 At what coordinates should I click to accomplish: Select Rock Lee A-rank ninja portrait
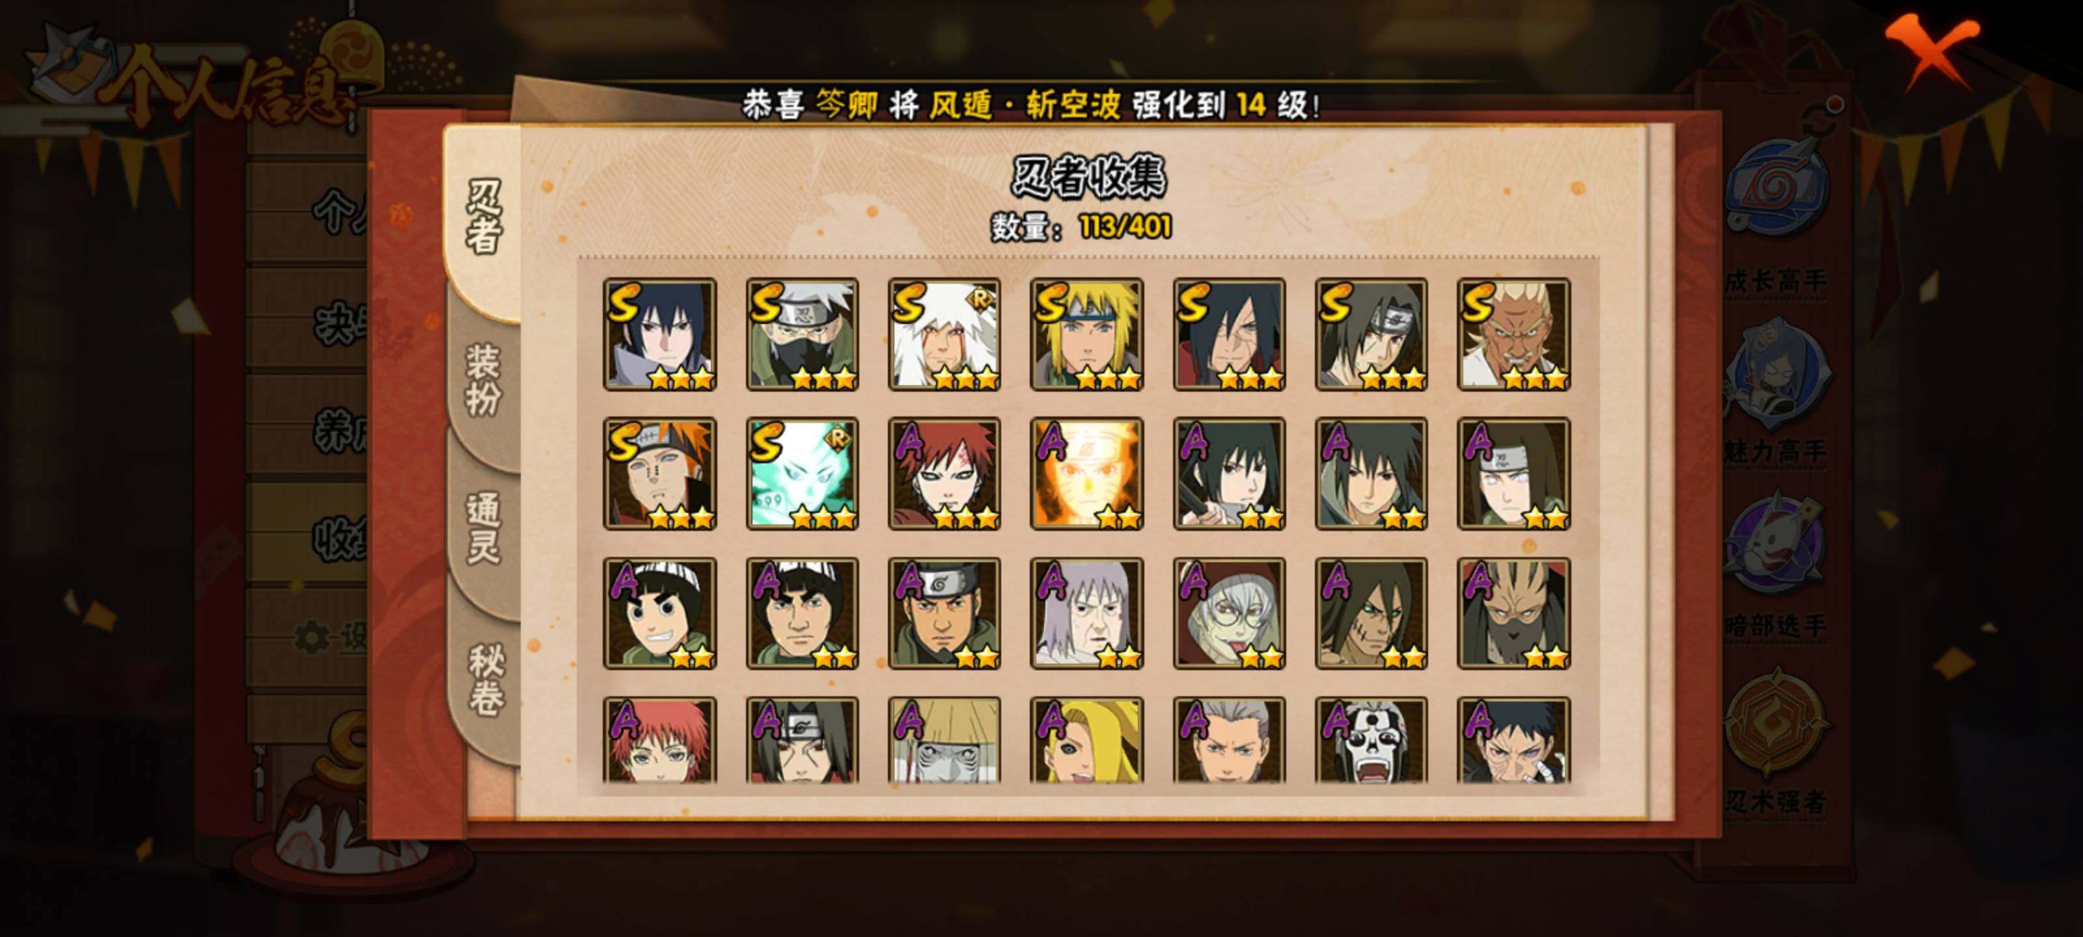[x=659, y=614]
